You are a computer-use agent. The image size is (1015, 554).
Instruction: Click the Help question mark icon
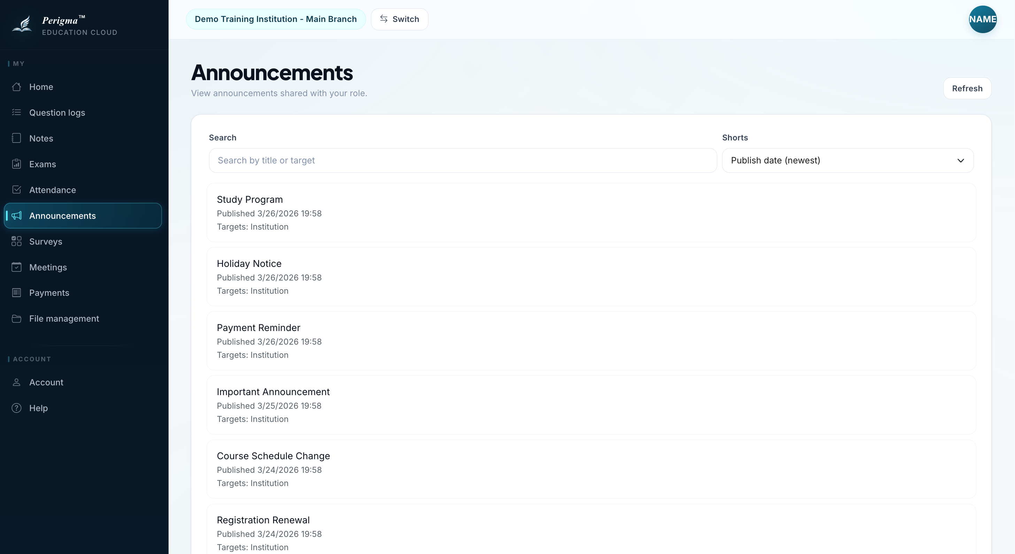17,408
